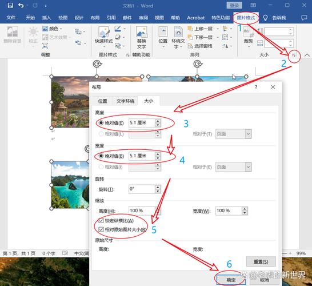Expand the 颜色 color dropdown
This screenshot has width=312, height=286.
61,29
